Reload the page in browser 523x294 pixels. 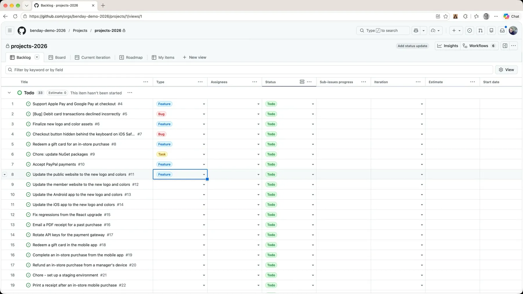tap(15, 16)
